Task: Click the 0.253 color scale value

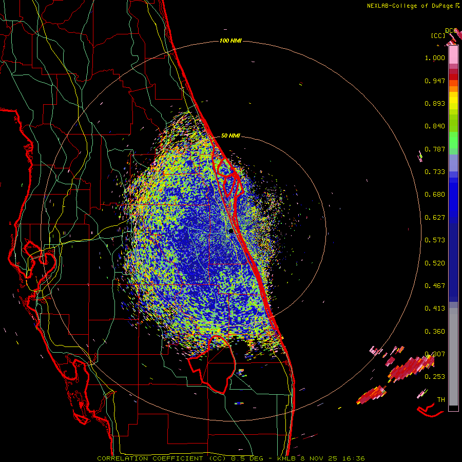Action: tap(435, 377)
